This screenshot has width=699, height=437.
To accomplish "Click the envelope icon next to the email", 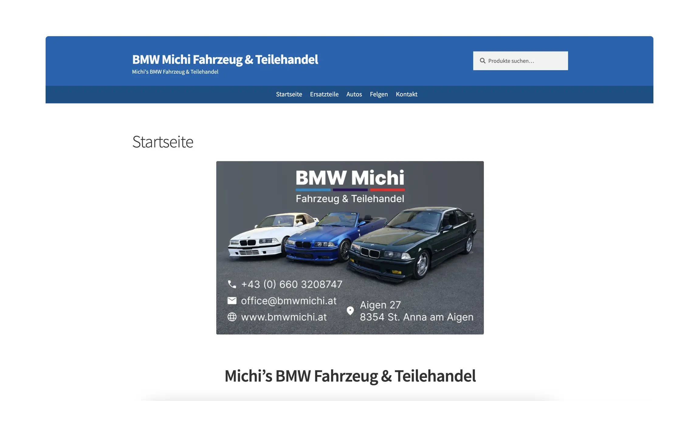I will (232, 301).
